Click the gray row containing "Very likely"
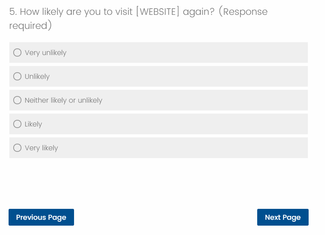This screenshot has width=325, height=235. pyautogui.click(x=187, y=148)
